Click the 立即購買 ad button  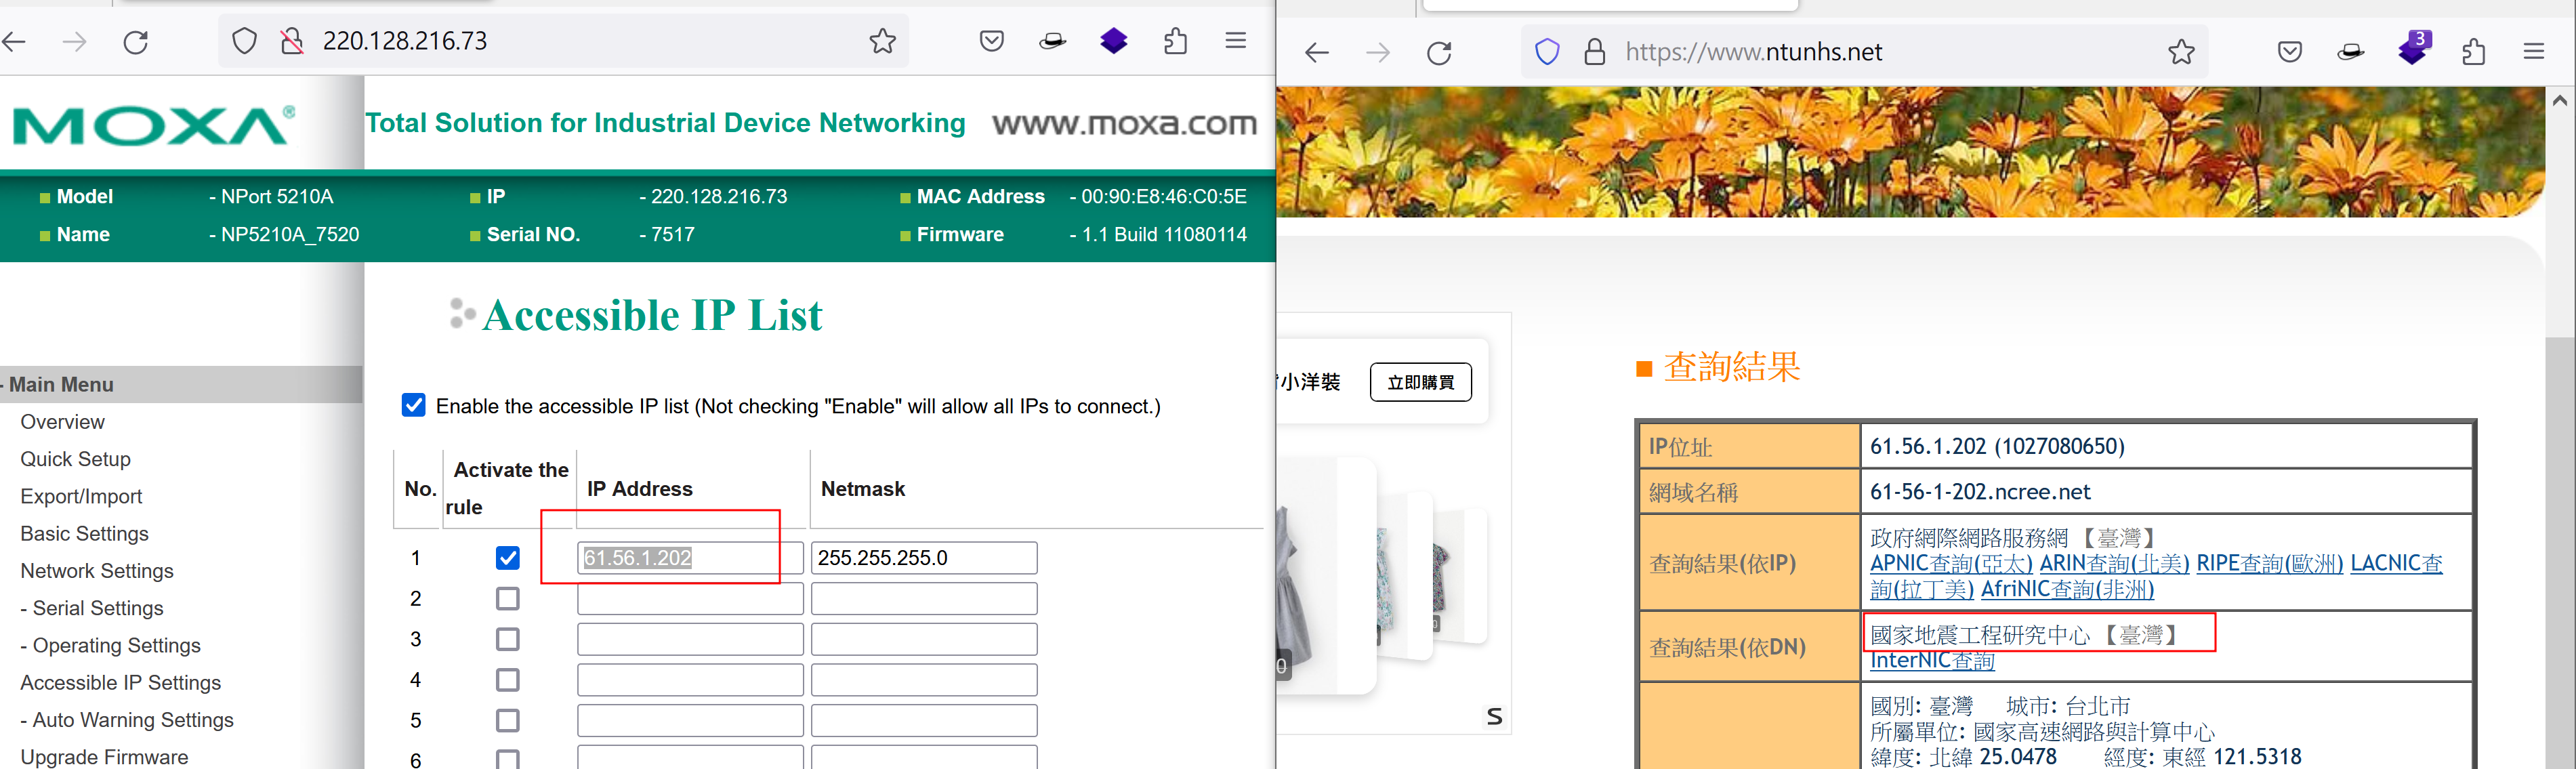(1420, 382)
